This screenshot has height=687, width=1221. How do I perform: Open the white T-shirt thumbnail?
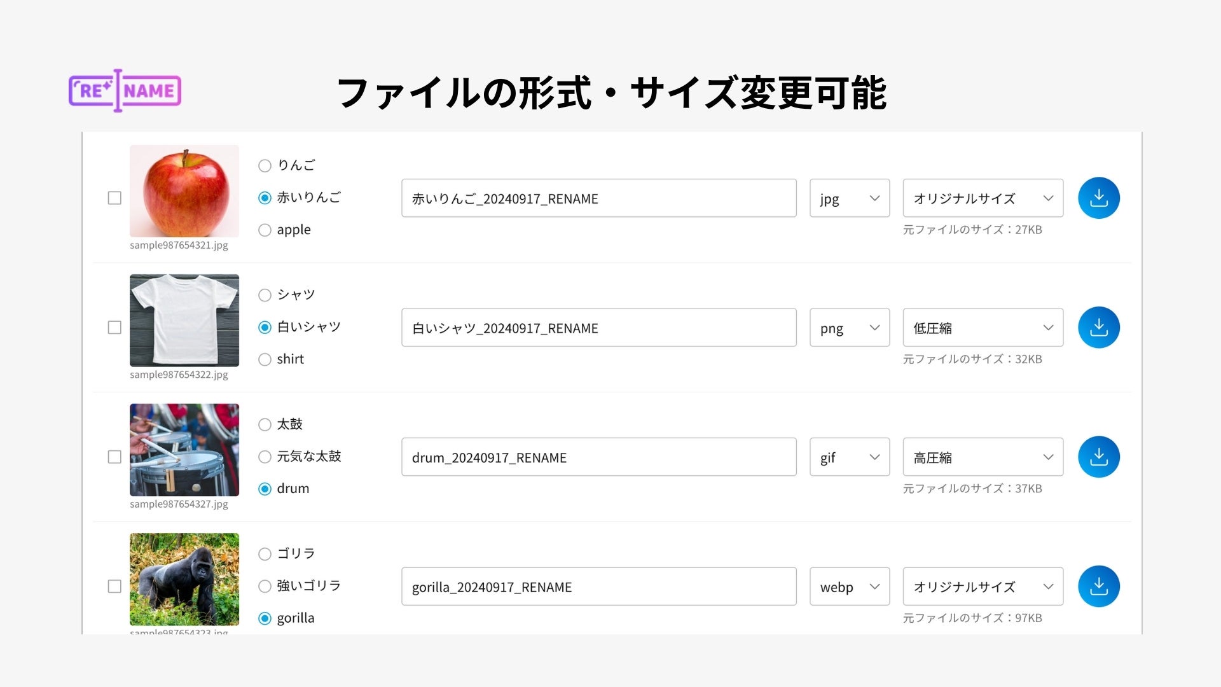coord(184,320)
